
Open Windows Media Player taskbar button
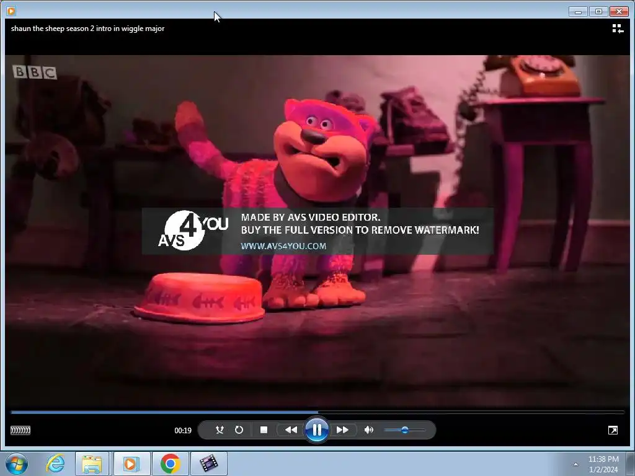point(131,464)
